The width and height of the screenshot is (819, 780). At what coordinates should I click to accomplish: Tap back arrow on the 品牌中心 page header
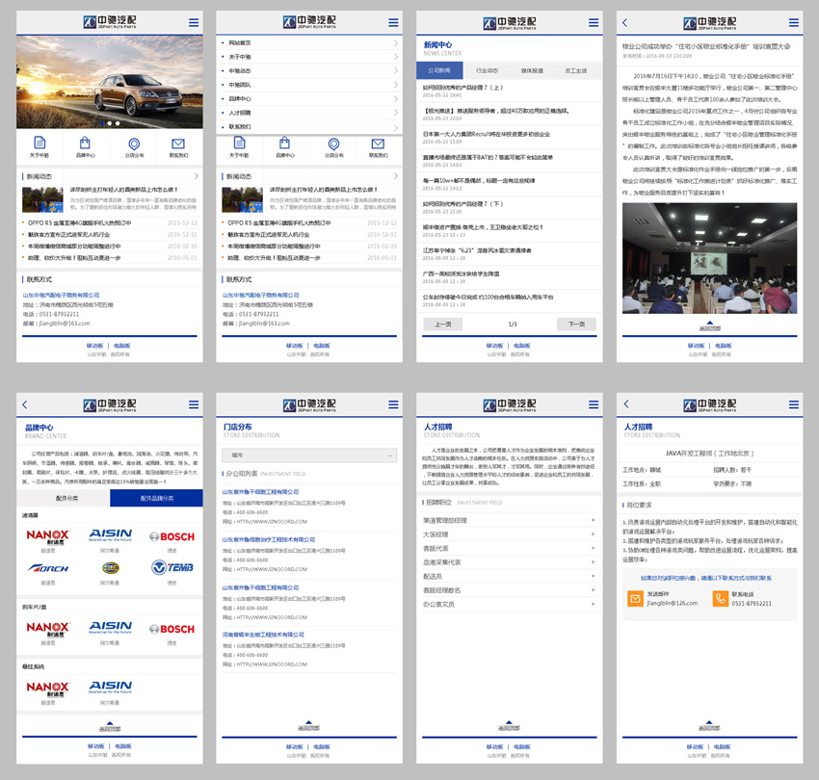pos(23,404)
